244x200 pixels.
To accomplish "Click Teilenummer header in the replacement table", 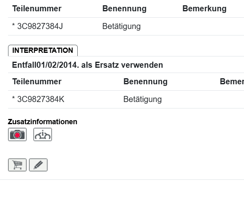I will 37,81.
